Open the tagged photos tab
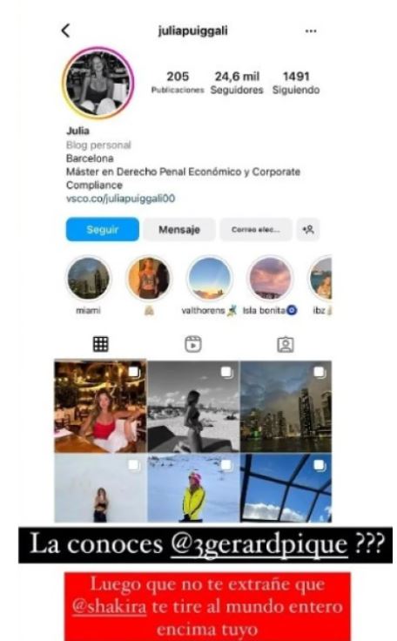Image resolution: width=397 pixels, height=641 pixels. [286, 344]
